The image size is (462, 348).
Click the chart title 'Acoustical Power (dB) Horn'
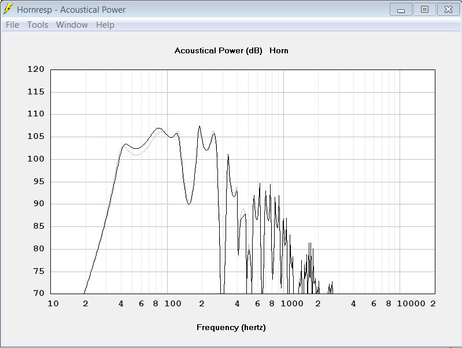[x=231, y=51]
